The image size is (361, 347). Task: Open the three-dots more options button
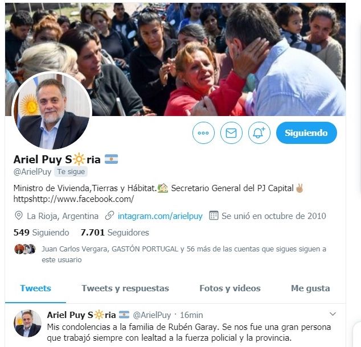pyautogui.click(x=203, y=133)
